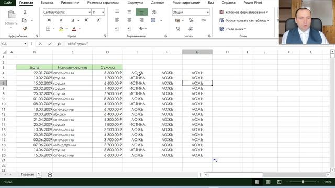This screenshot has width=335, height=188.
Task: Switch to the Формулы tab
Action: click(135, 3)
